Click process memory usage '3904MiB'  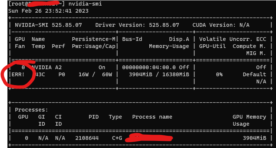254,138
